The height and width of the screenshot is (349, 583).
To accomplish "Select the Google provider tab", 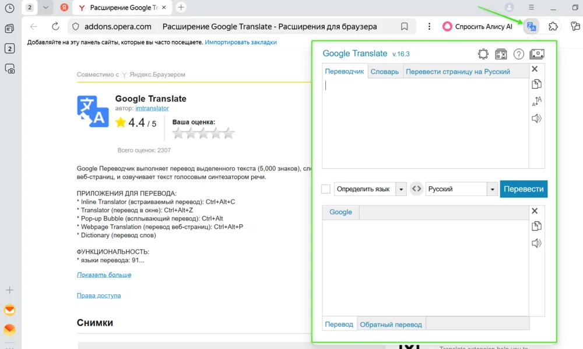I will click(x=340, y=212).
